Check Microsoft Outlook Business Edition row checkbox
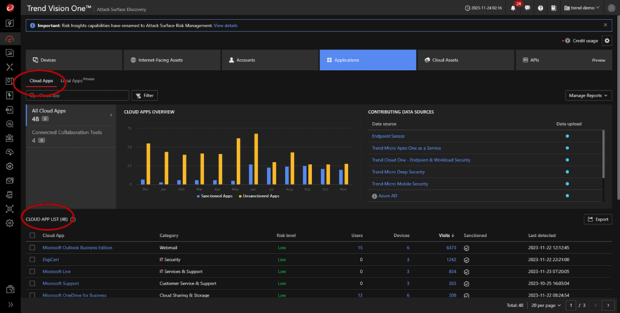This screenshot has width=620, height=313. pyautogui.click(x=32, y=248)
